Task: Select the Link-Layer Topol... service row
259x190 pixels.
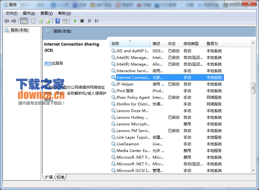Action: point(167,137)
